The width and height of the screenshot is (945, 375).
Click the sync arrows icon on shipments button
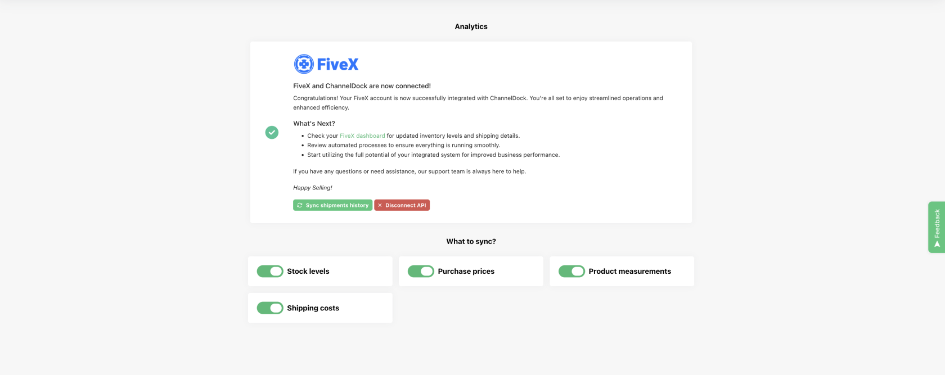tap(300, 205)
